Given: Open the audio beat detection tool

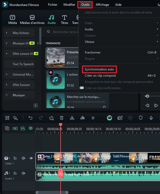Looking at the screenshot, I should pos(82,118).
